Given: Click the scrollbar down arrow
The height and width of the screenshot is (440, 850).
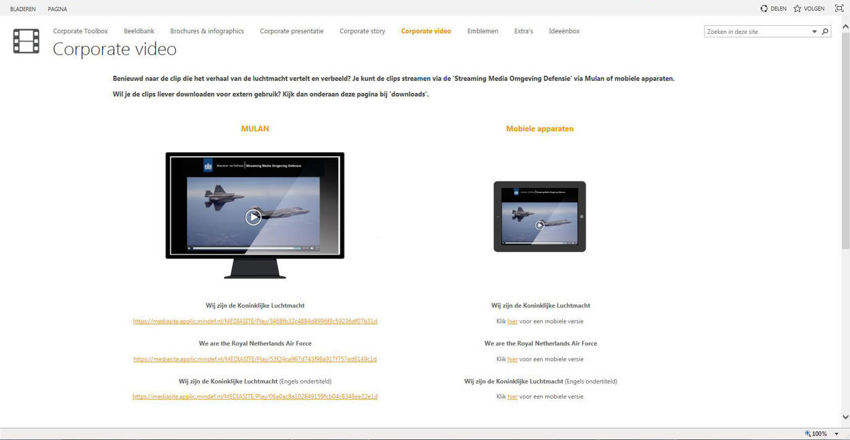Looking at the screenshot, I should click(x=845, y=418).
